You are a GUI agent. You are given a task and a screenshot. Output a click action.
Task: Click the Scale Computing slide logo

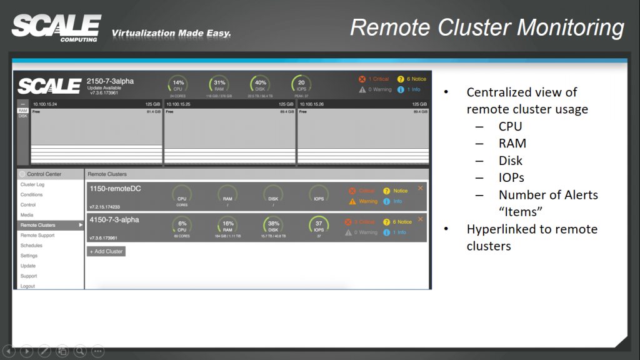(57, 27)
